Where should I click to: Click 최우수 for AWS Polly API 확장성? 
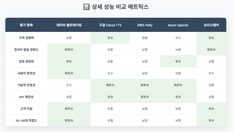145,97
